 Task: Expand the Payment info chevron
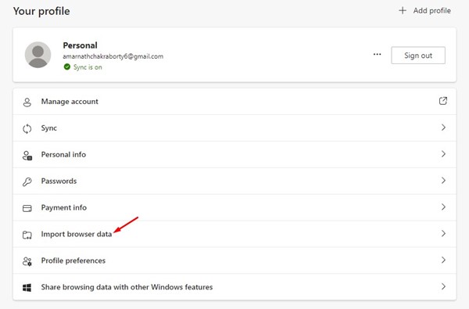[x=443, y=207]
